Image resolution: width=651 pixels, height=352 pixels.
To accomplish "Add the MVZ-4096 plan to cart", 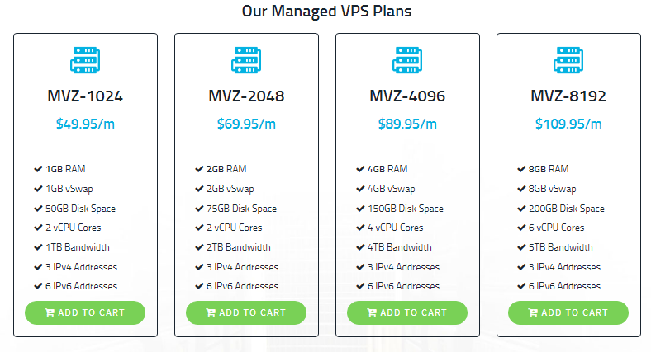I will pos(407,312).
